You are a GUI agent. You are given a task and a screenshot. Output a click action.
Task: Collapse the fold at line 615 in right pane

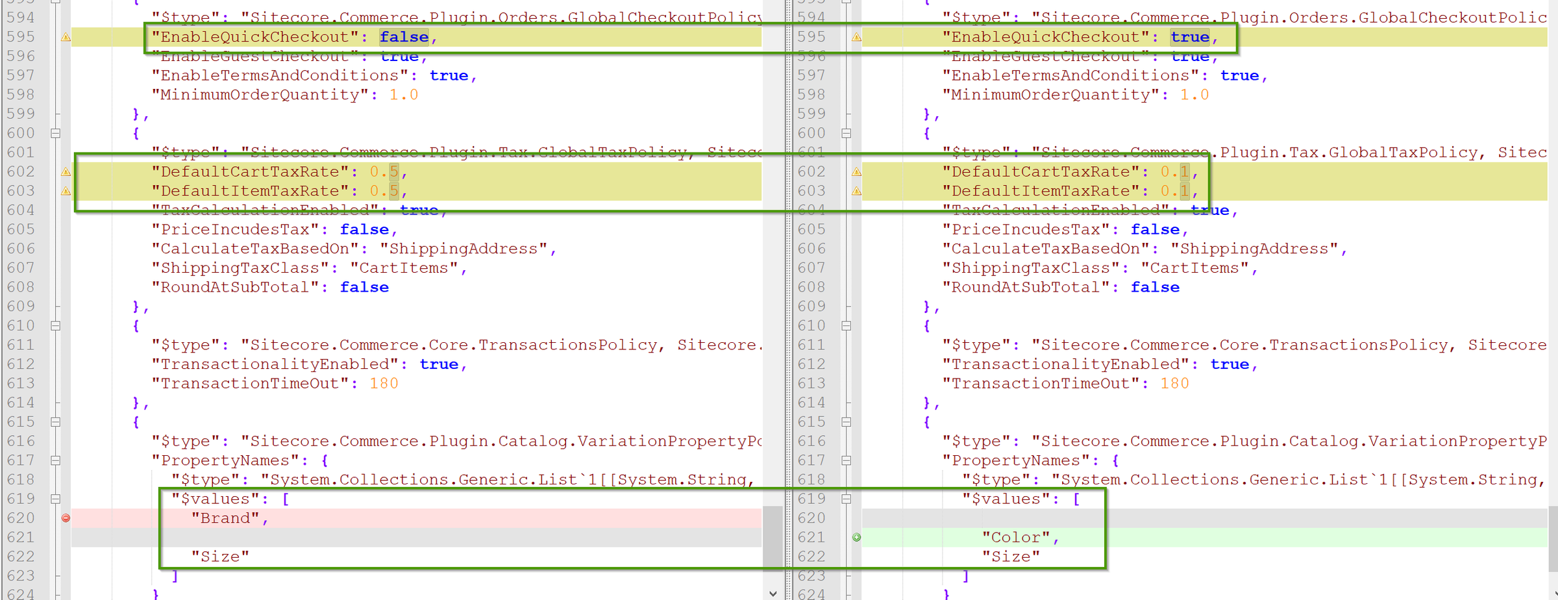click(847, 422)
